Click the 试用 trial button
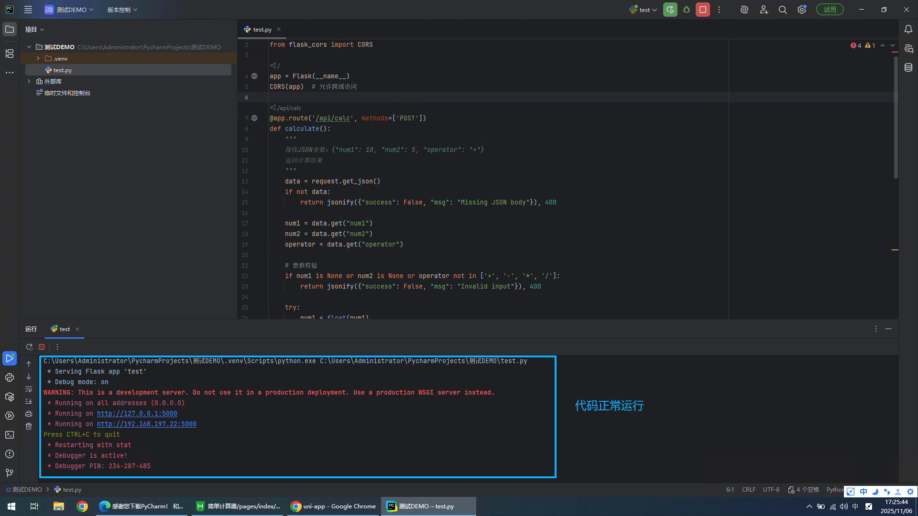Image resolution: width=918 pixels, height=516 pixels. coord(830,10)
